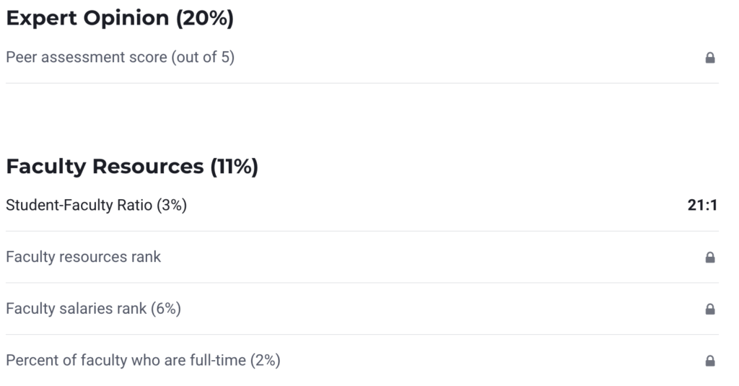Click the divider line under Student-Faculty Ratio row
This screenshot has height=386, width=739.
[361, 232]
